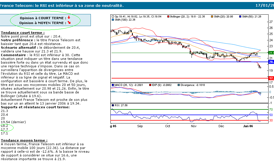Click the '27' price axis label
274x163 pixels.
tap(271, 22)
